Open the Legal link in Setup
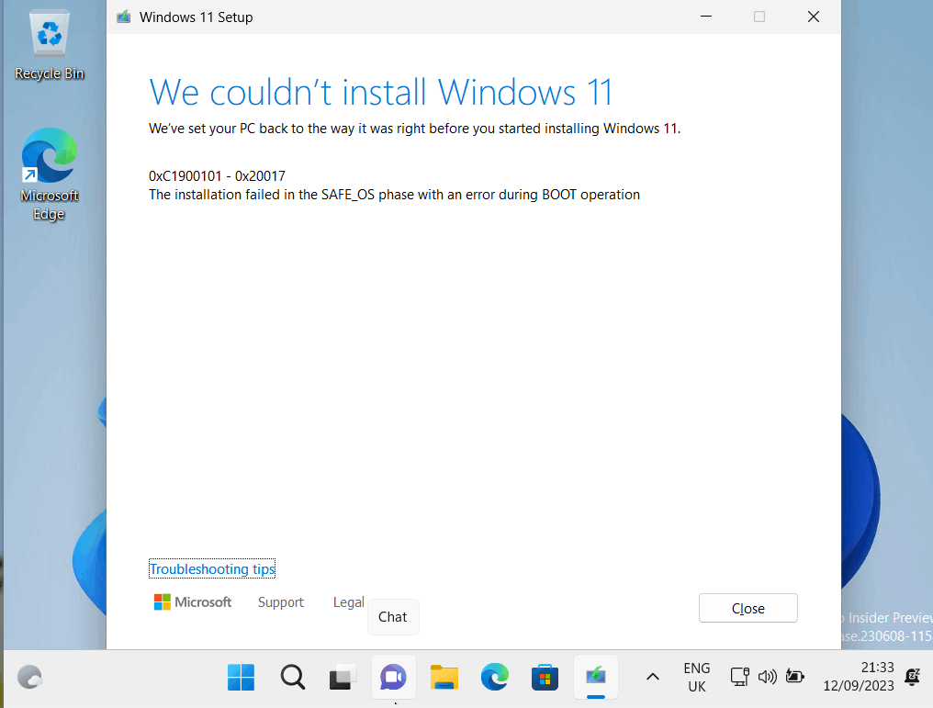The height and width of the screenshot is (708, 933). coord(348,602)
